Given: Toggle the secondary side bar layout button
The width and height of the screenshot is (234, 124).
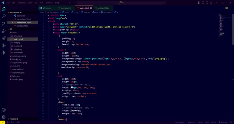Looking at the screenshot, I should (x=207, y=3).
